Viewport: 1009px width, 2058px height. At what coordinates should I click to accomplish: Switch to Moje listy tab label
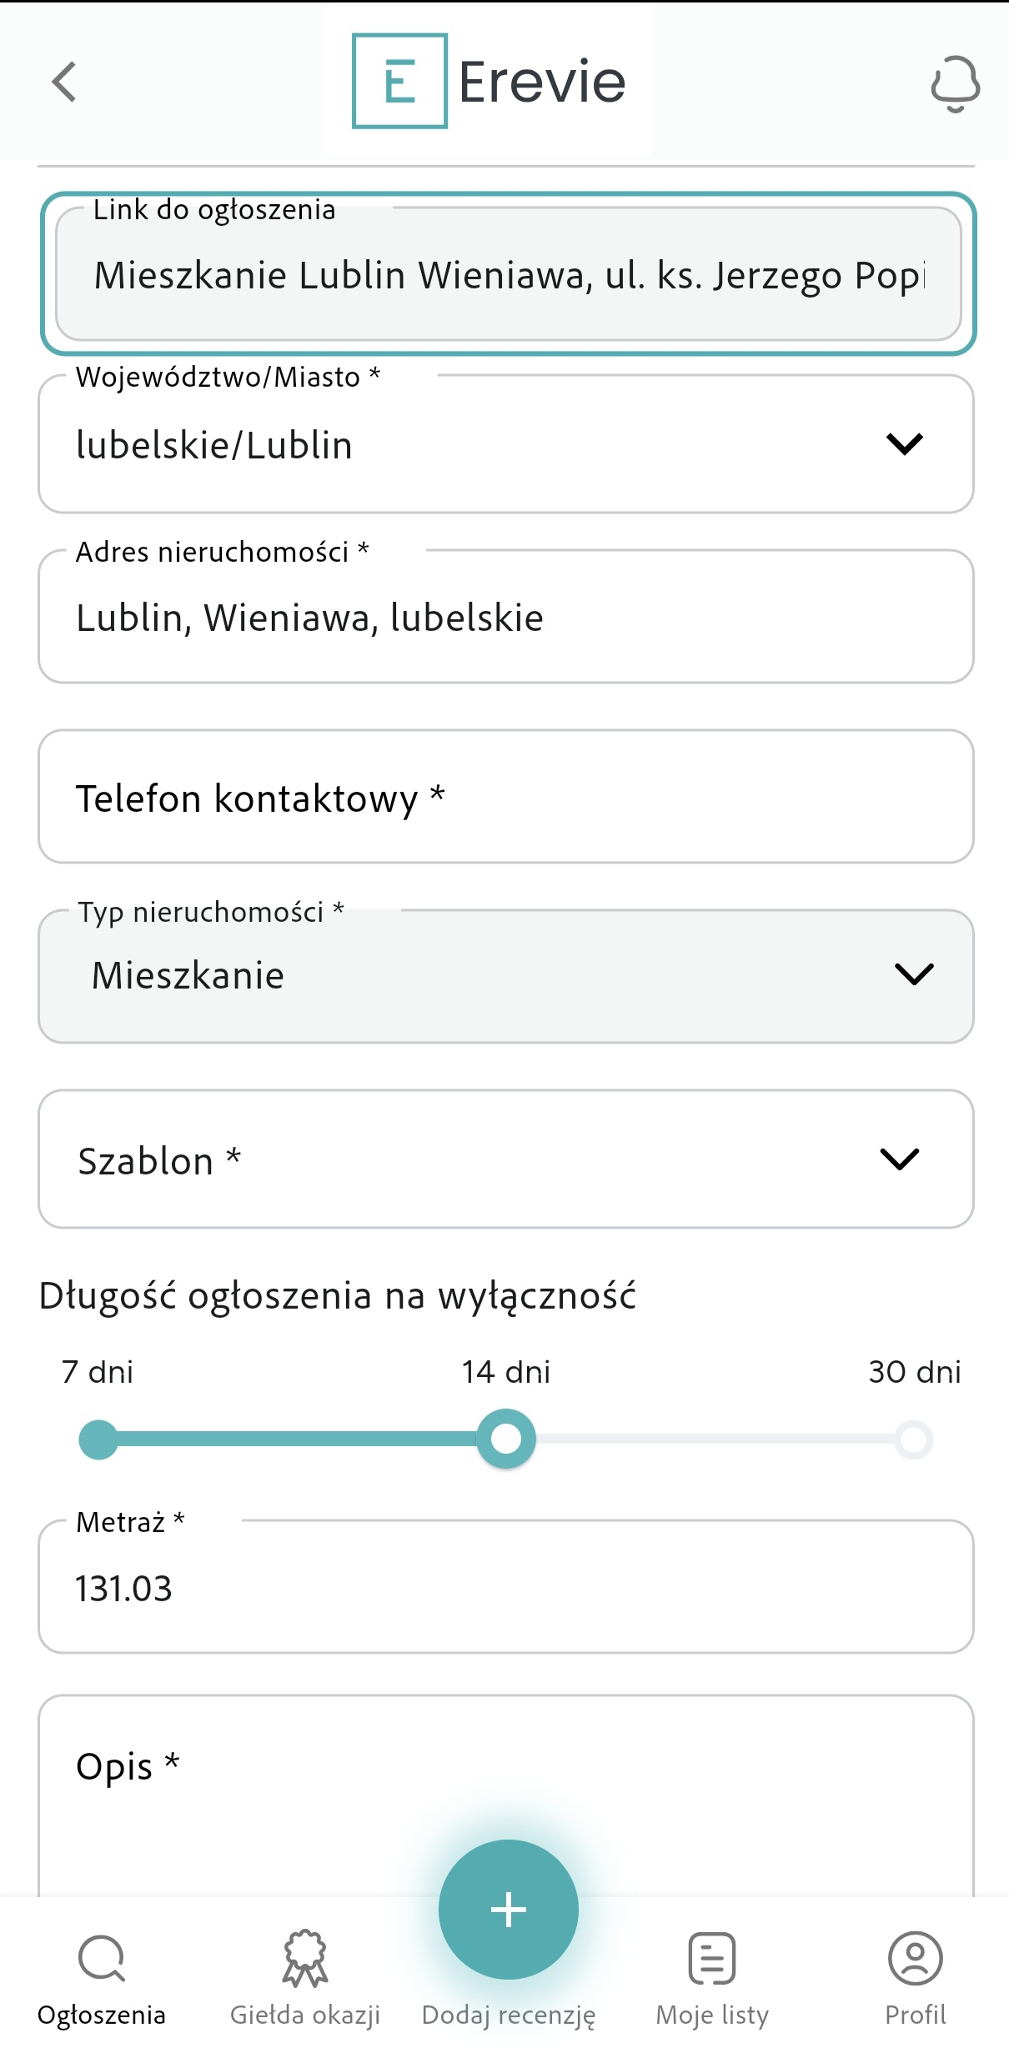point(712,2015)
